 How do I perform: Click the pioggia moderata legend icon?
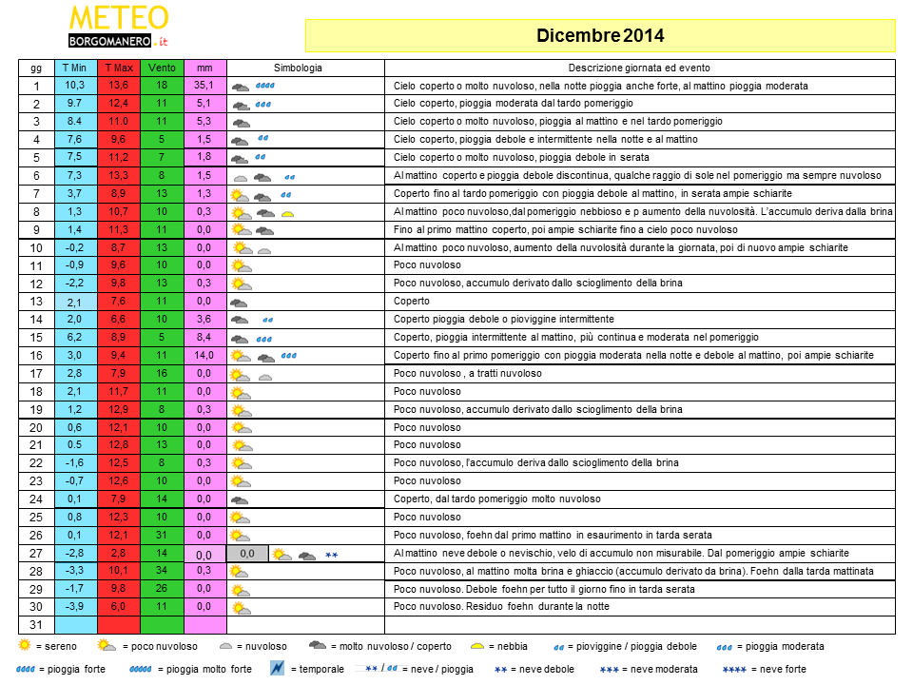(x=725, y=647)
